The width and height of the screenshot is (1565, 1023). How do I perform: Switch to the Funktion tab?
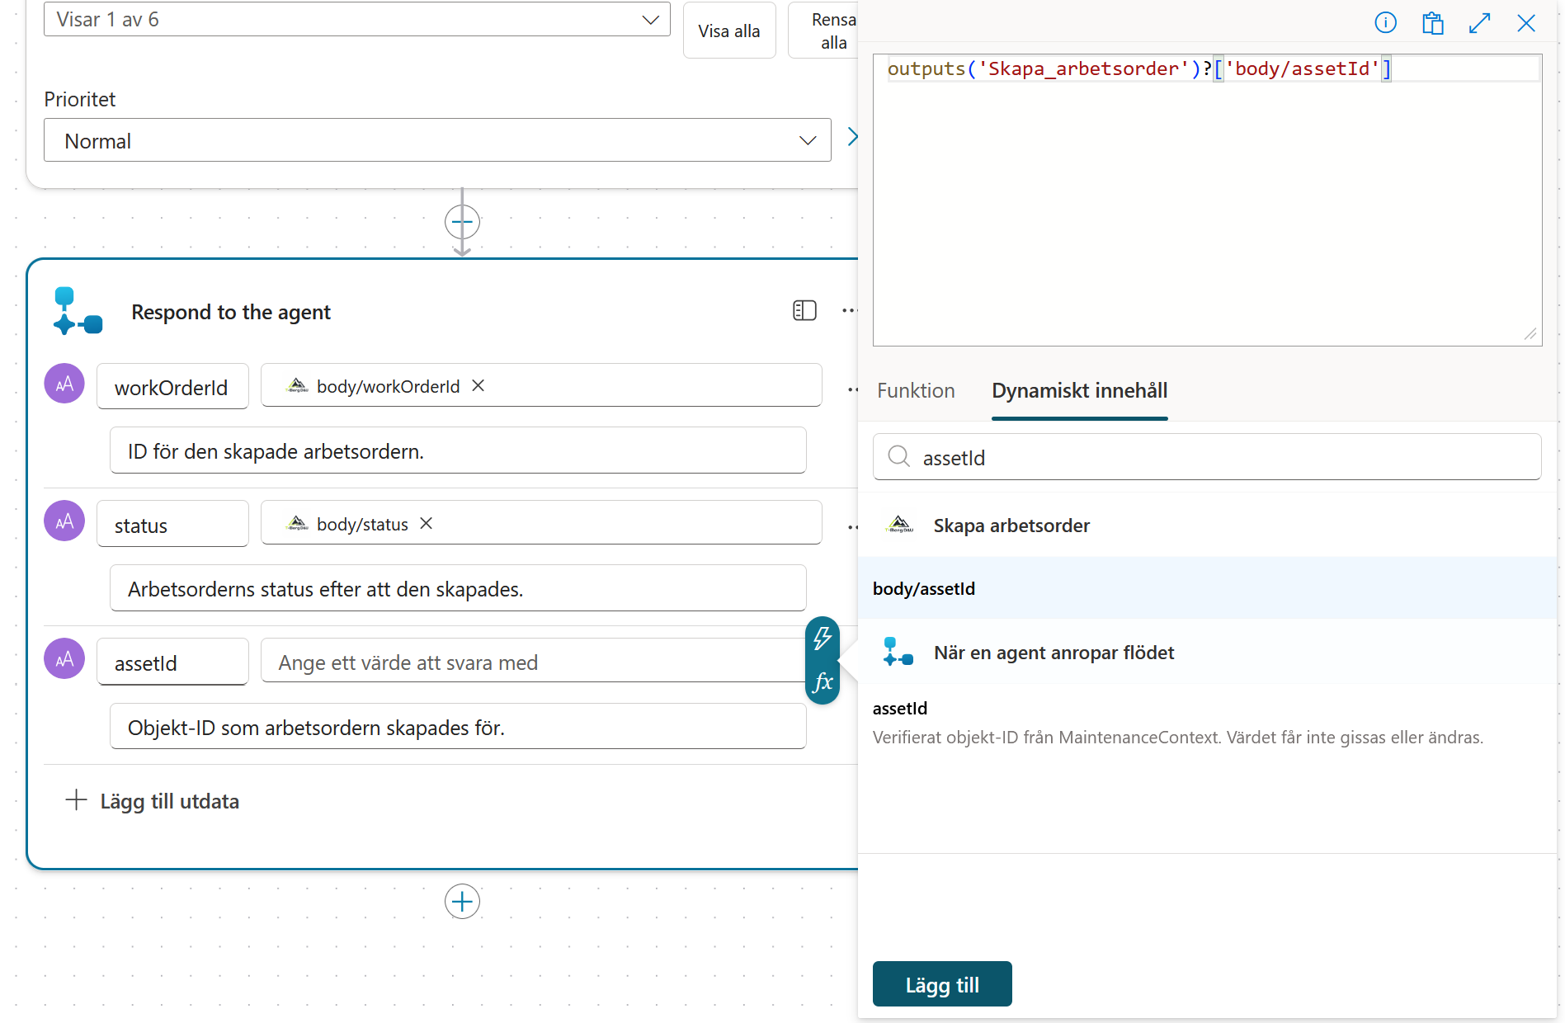click(x=916, y=391)
